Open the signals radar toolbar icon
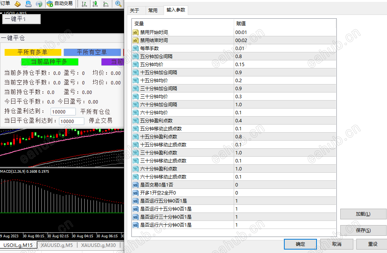The image size is (387, 253). [x=39, y=4]
